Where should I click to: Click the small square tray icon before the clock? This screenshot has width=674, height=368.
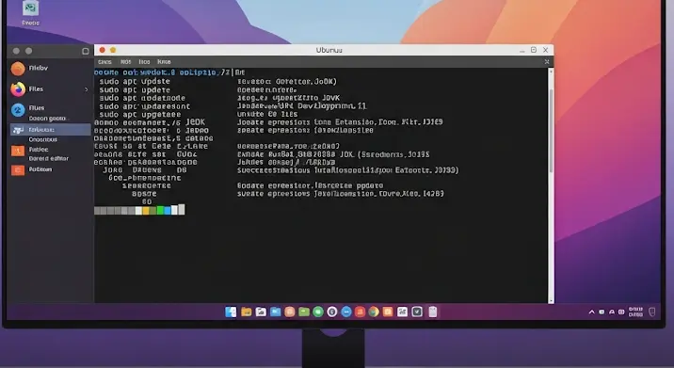(x=621, y=312)
